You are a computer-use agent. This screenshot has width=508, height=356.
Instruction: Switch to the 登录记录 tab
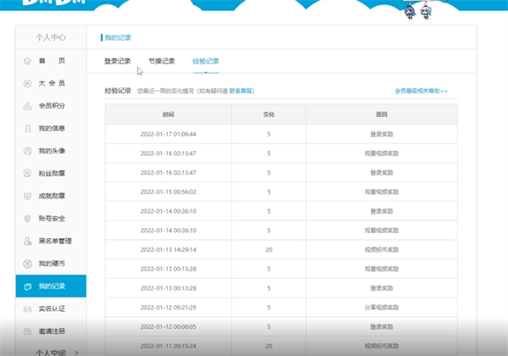[117, 61]
